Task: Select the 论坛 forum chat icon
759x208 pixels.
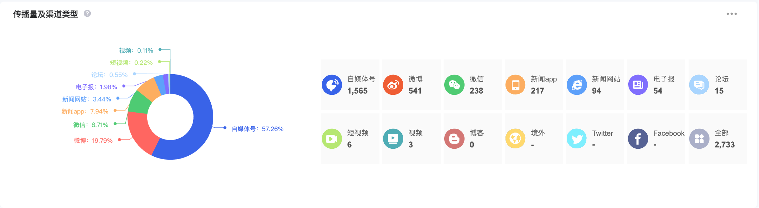Action: click(x=699, y=85)
